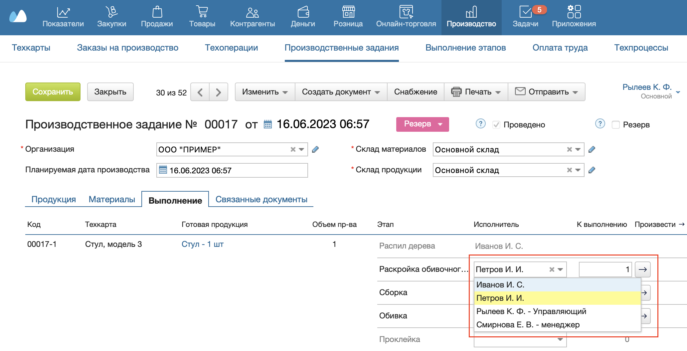
Task: Click the planned production date field
Action: point(232,170)
